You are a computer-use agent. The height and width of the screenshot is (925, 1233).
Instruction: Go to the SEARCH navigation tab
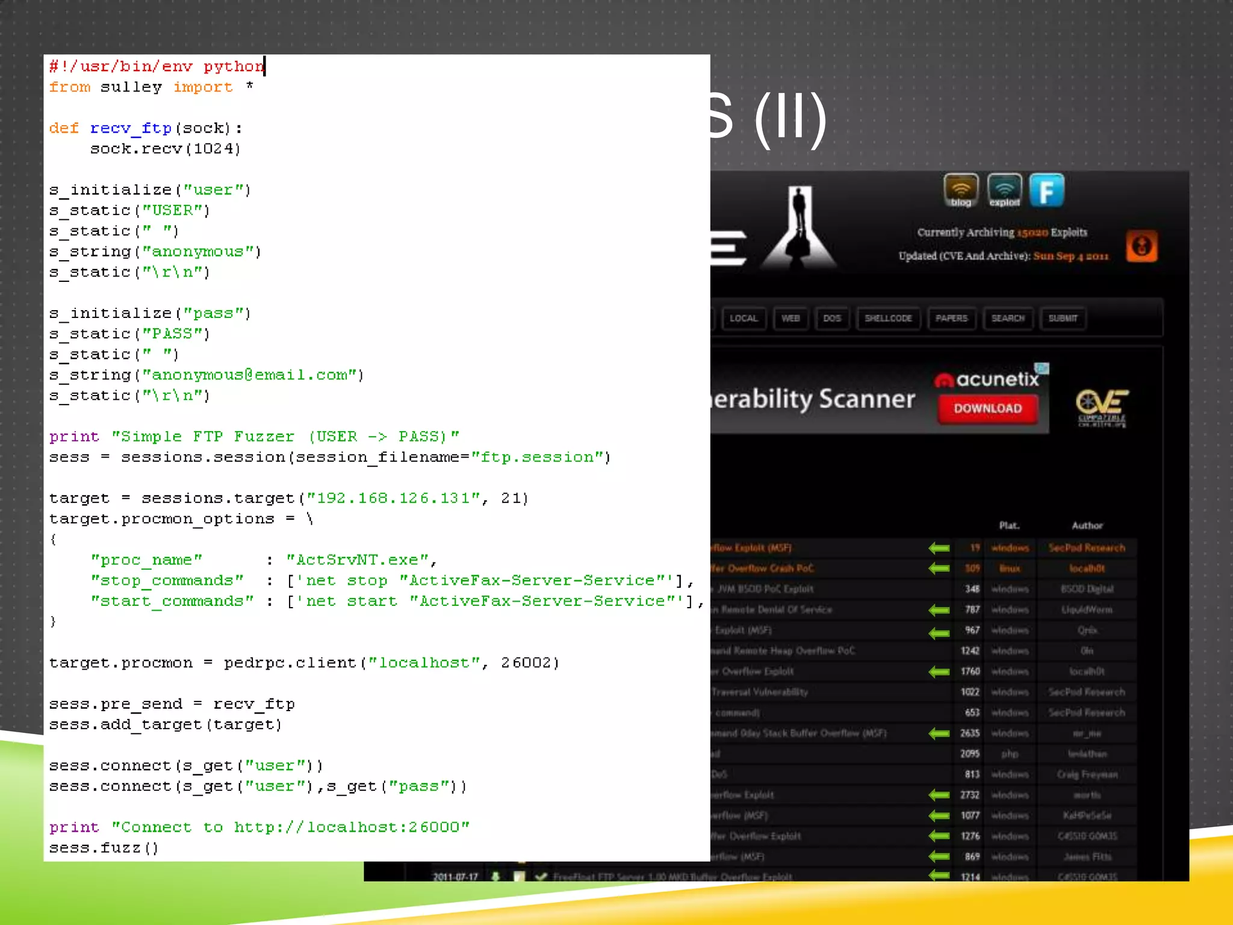pos(1008,319)
